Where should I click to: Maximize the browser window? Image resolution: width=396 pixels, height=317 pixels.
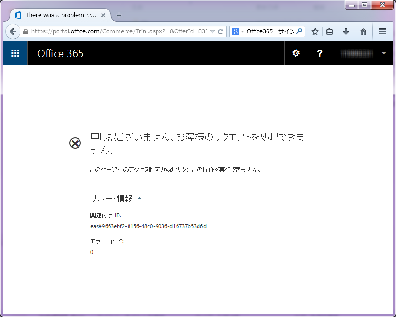click(x=365, y=5)
